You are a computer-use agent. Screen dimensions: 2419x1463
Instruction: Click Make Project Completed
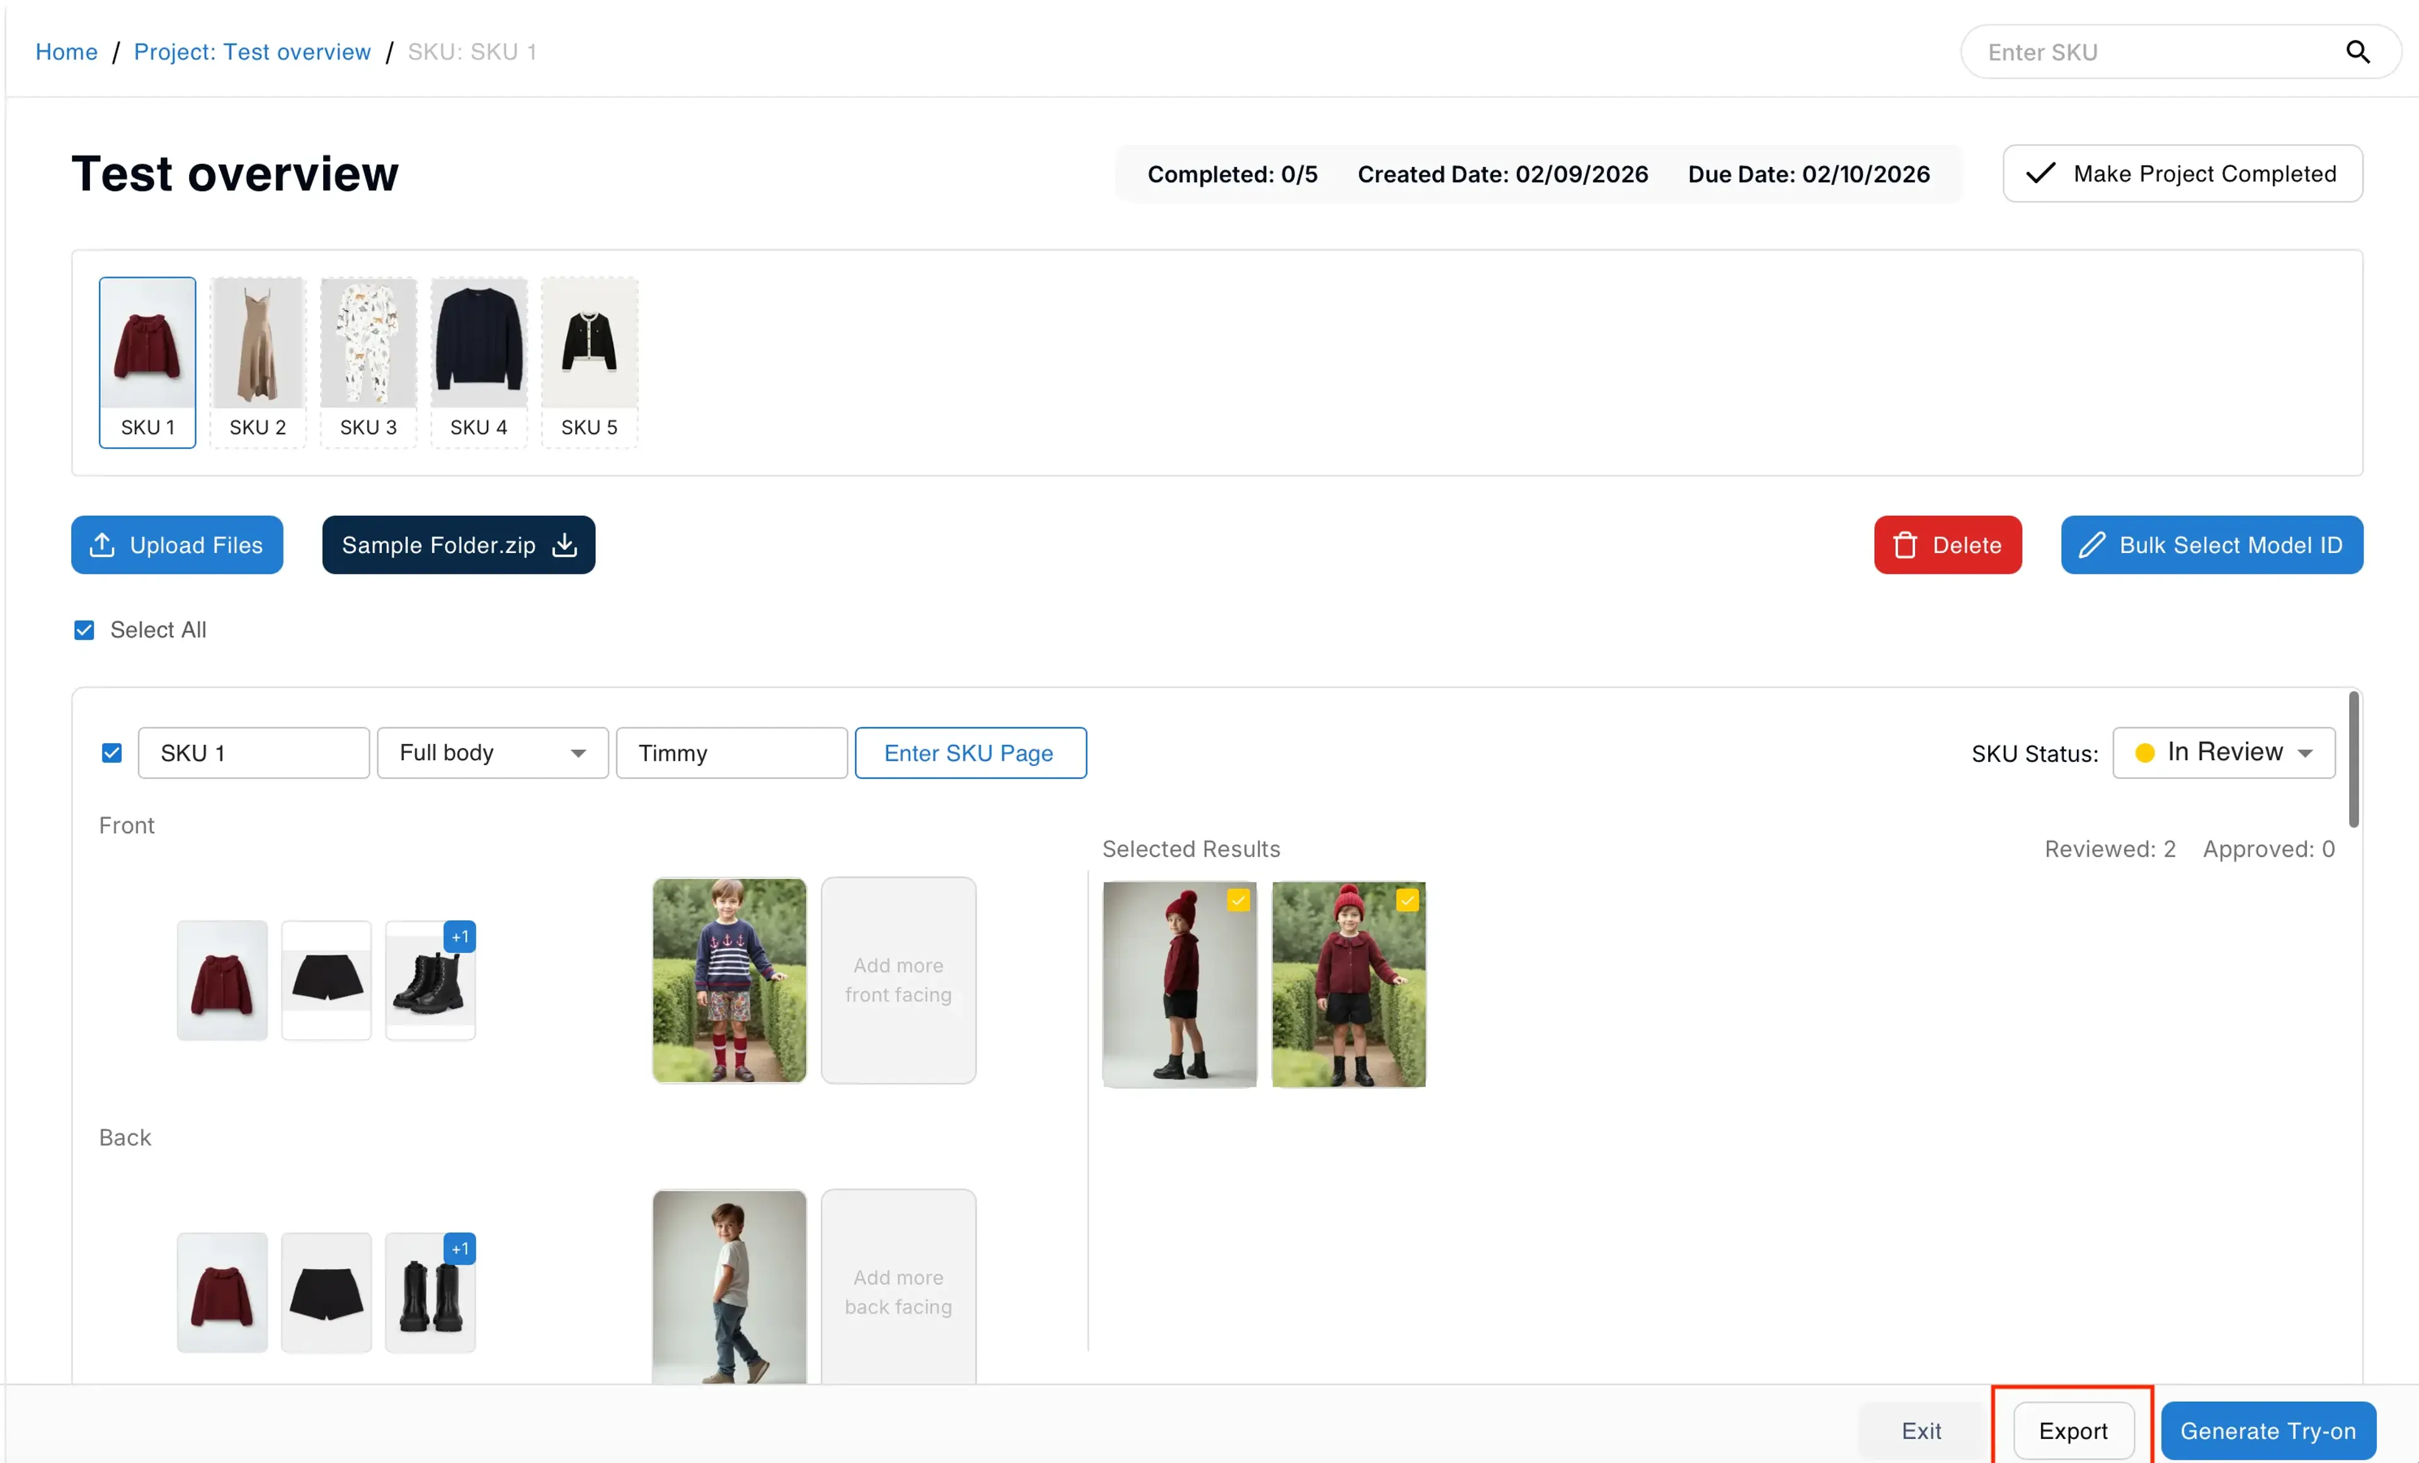point(2182,174)
